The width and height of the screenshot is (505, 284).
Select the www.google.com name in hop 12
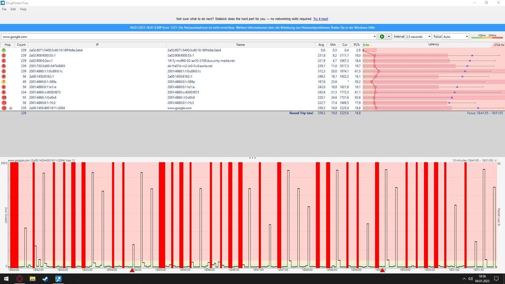(x=179, y=108)
